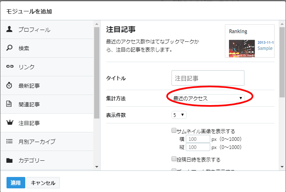Click settings panel scrollbar down arrow
This screenshot has height=192, width=286.
point(282,167)
